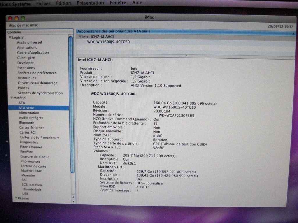The width and height of the screenshot is (298, 223).
Task: Select FireWire in the sidebar
Action: [26, 152]
